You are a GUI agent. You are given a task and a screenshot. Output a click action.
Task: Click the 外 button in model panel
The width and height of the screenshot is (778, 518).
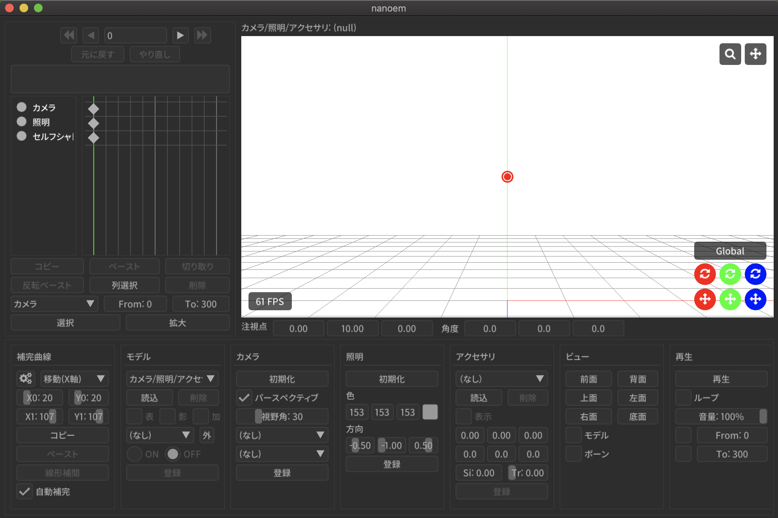207,435
